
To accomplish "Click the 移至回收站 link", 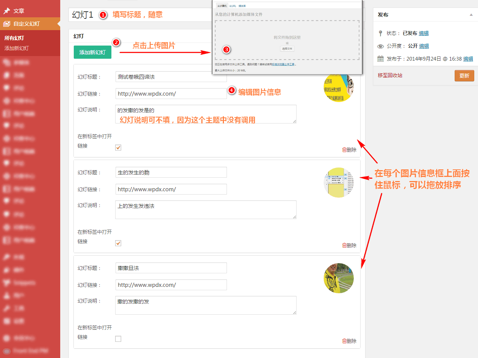I will click(x=390, y=75).
